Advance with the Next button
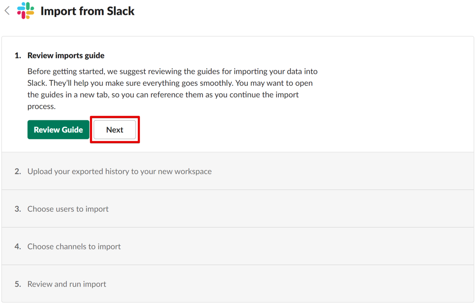This screenshot has height=304, width=475. pos(115,130)
